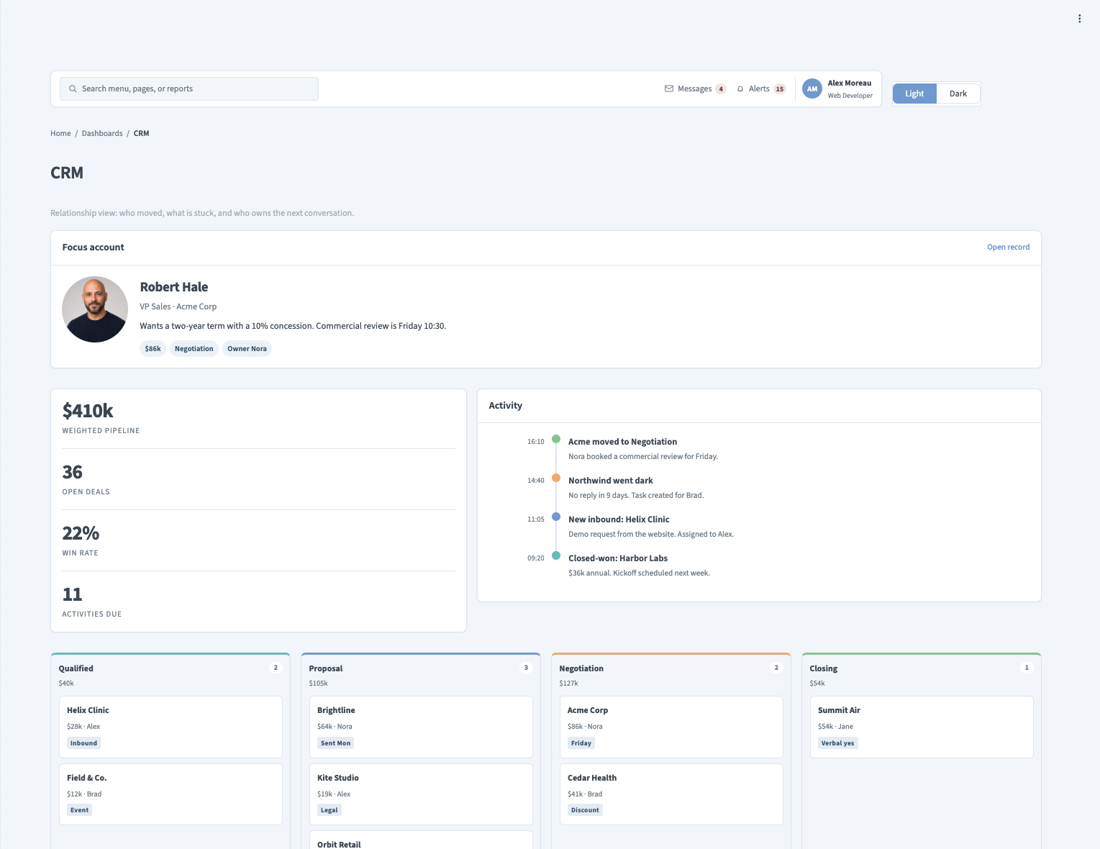Open the Kite Studio deal card

421,794
